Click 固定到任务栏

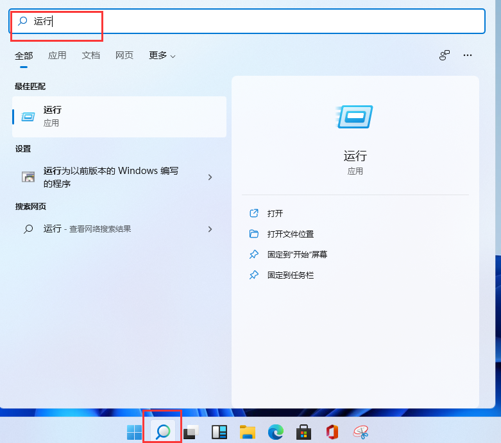[x=291, y=275]
